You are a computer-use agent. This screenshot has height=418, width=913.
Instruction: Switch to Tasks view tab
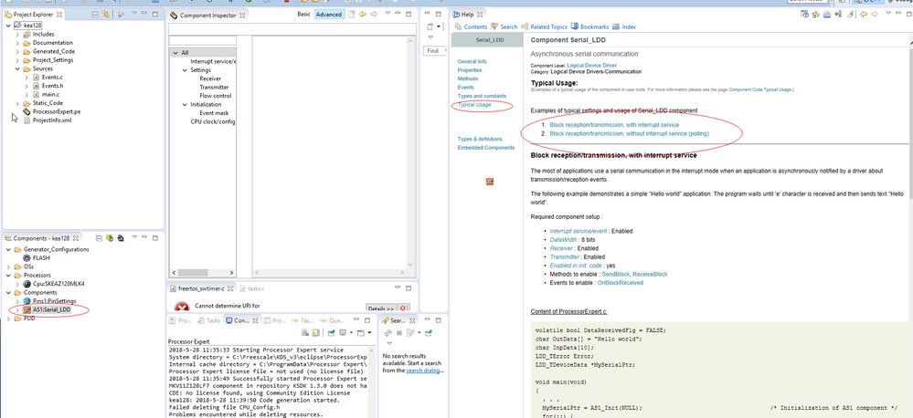[209, 320]
